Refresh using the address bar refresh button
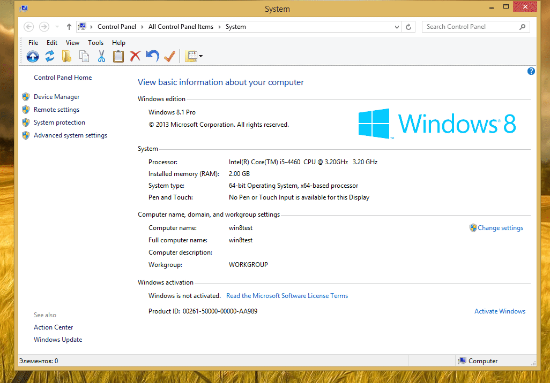This screenshot has width=550, height=383. [408, 27]
